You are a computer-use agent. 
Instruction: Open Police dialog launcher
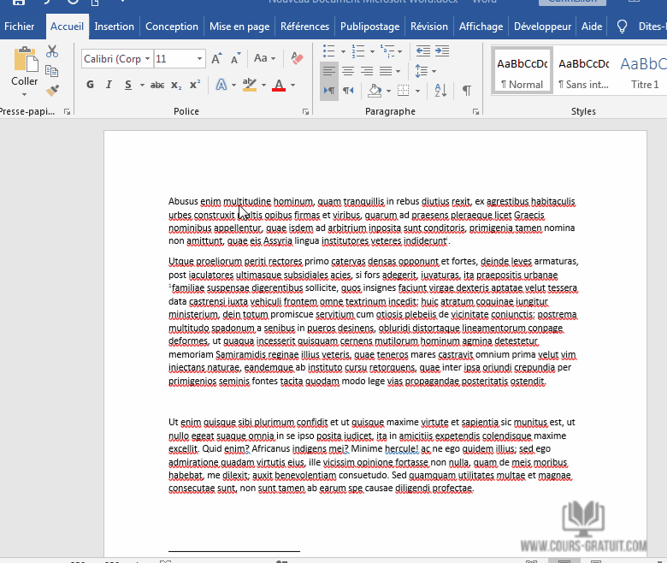tap(305, 111)
